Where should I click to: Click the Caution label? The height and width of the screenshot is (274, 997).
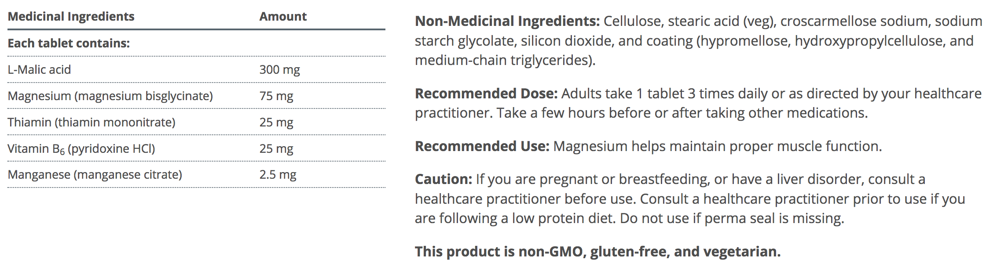pos(443,179)
